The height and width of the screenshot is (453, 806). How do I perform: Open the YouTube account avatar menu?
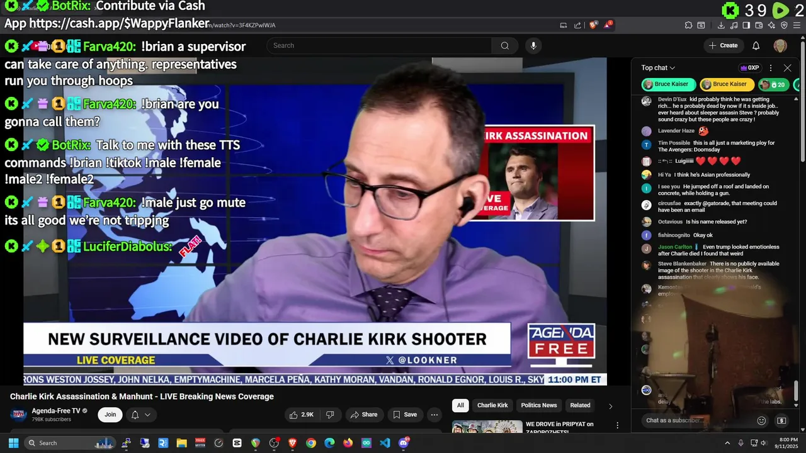[780, 45]
